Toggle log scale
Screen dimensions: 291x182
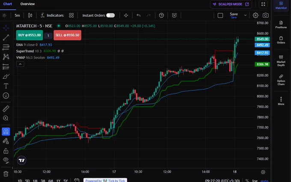click(255, 181)
